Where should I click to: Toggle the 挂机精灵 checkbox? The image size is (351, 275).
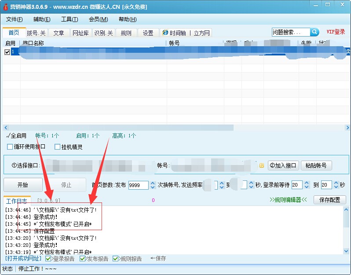(x=58, y=147)
